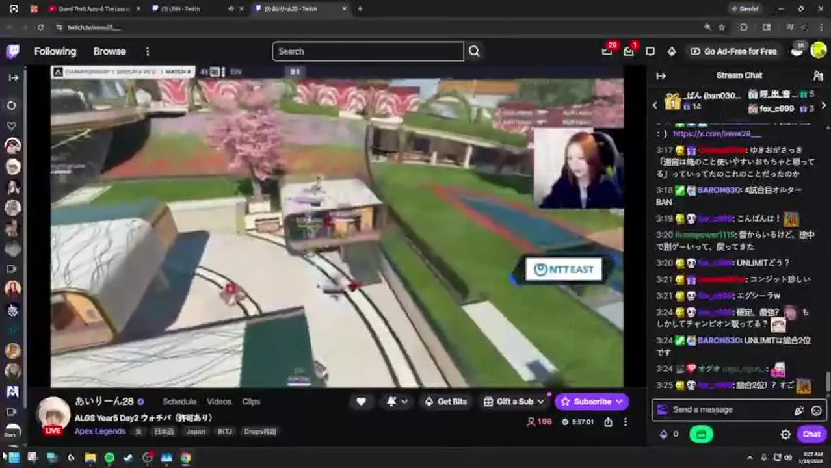The width and height of the screenshot is (831, 468).
Task: Open the chat community users list
Action: click(818, 76)
